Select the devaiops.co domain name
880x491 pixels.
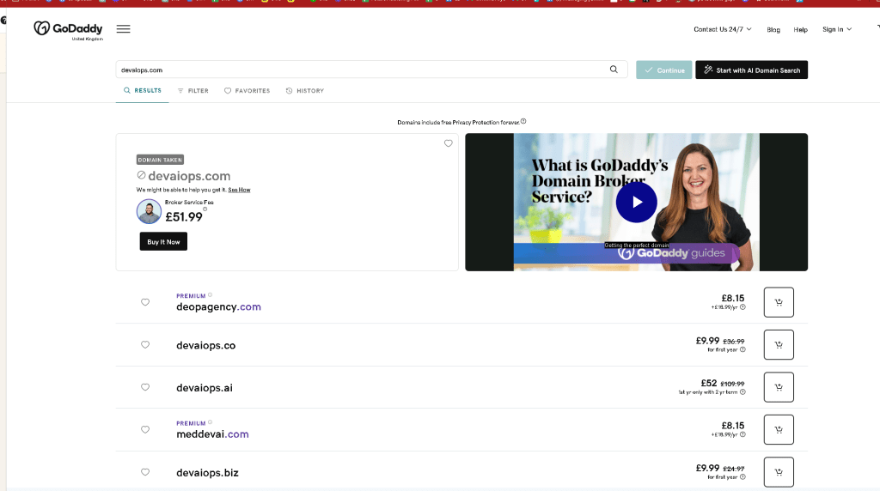(x=206, y=345)
